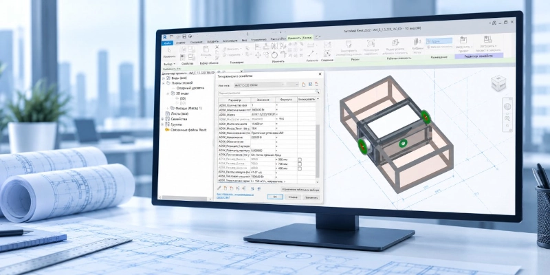Viewport: 550px width, 275px height.
Task: Collapse the 3D виды tree node
Action: [x=168, y=93]
